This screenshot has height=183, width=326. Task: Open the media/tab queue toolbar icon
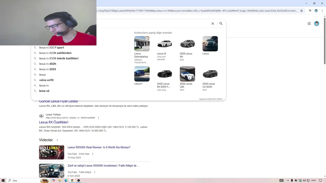[310, 11]
